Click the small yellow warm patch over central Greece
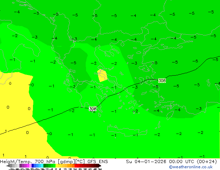Screen dimensions: 220x170 (x=102, y=76)
